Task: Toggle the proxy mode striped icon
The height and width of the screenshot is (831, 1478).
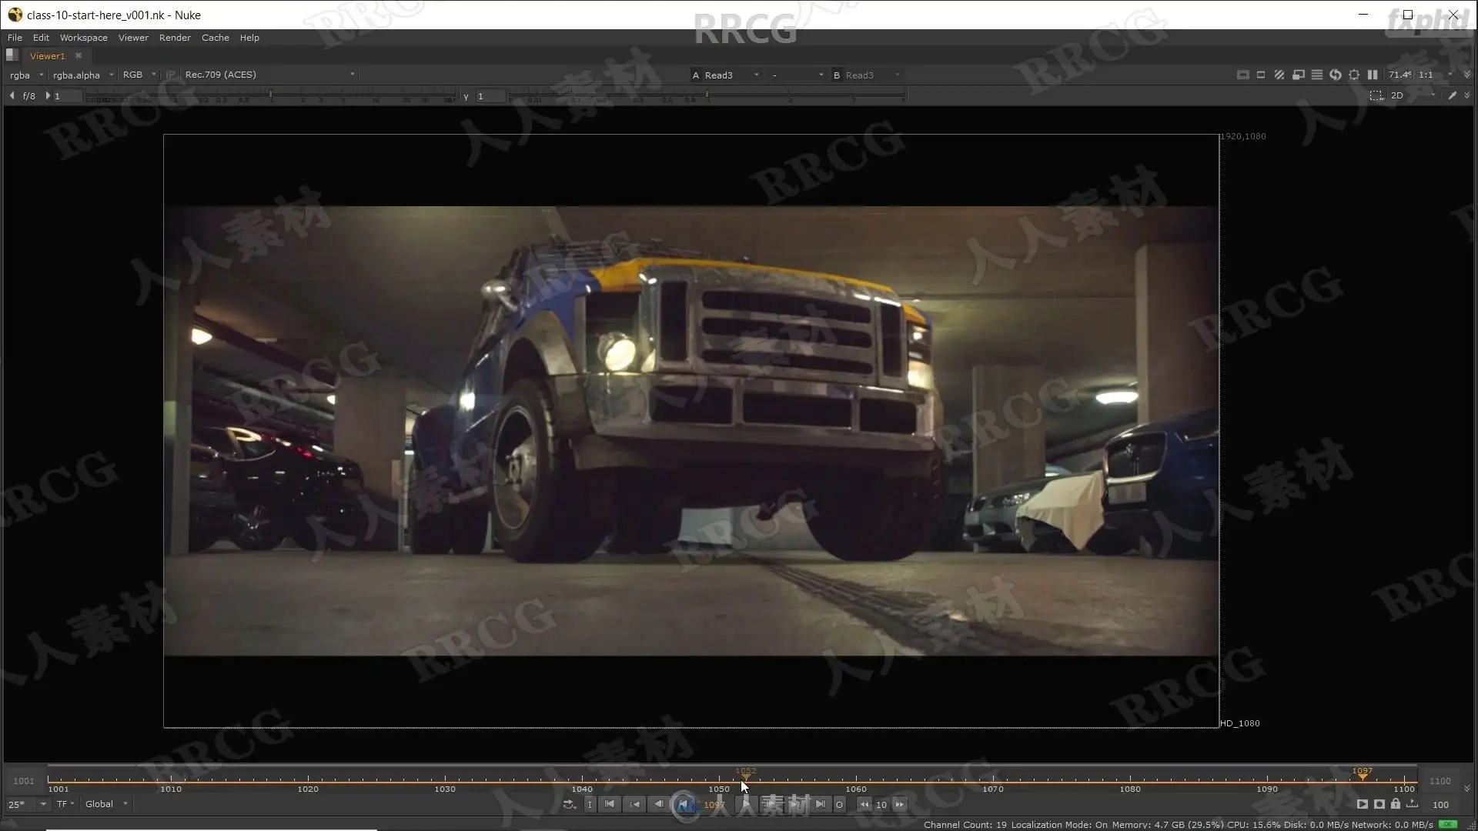Action: coord(1279,75)
